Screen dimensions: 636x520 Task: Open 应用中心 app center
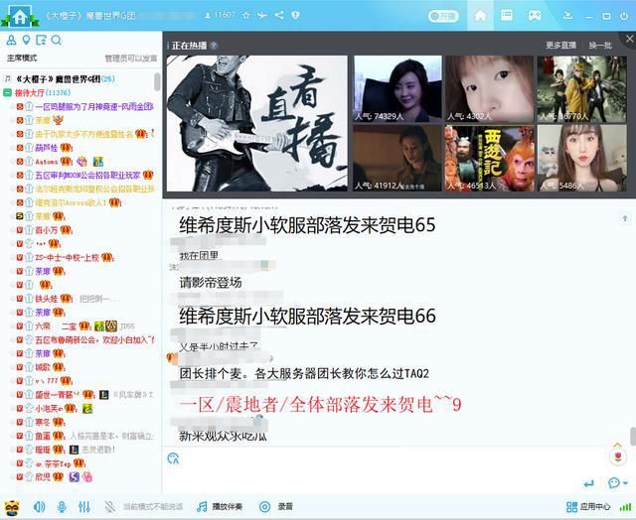pyautogui.click(x=588, y=507)
